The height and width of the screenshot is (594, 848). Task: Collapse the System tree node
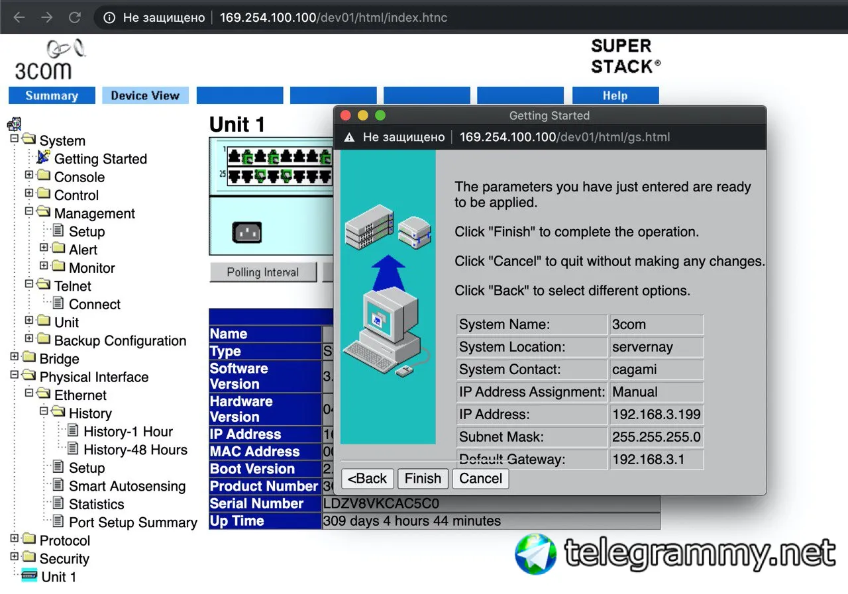15,139
